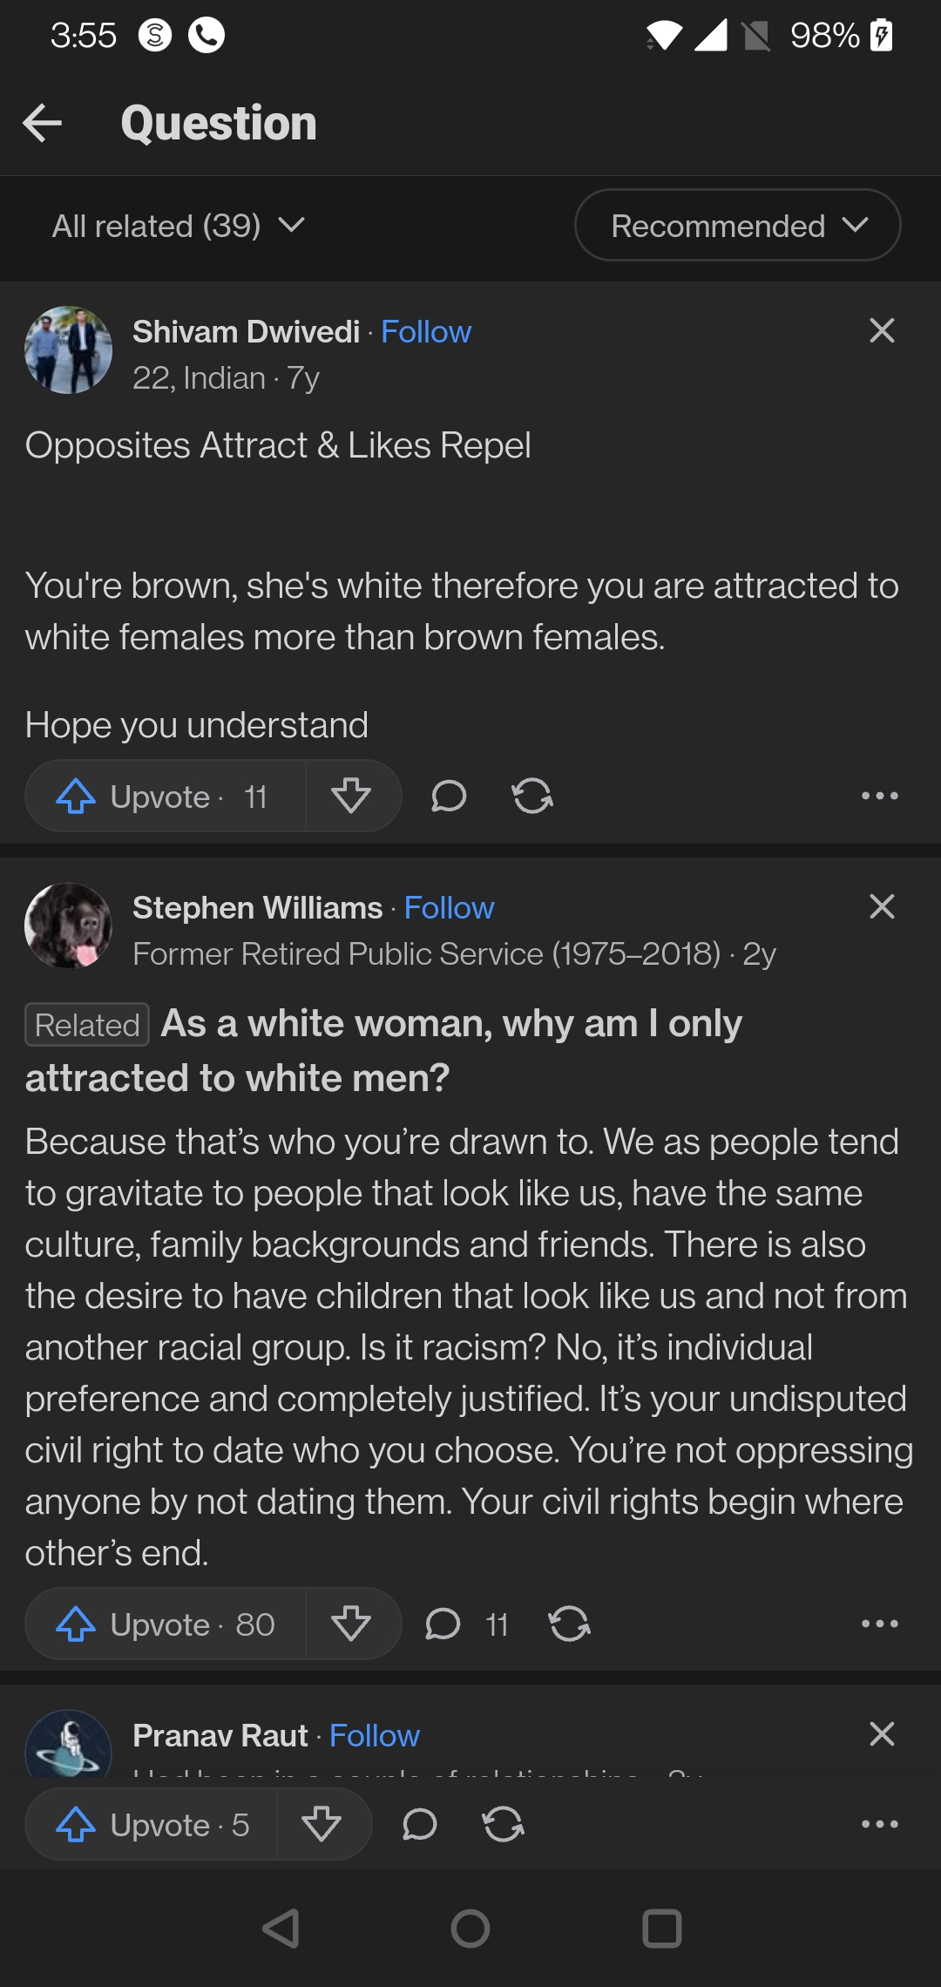Open comments on Shivam Dwivedi's answer
The image size is (941, 1987).
(x=449, y=796)
